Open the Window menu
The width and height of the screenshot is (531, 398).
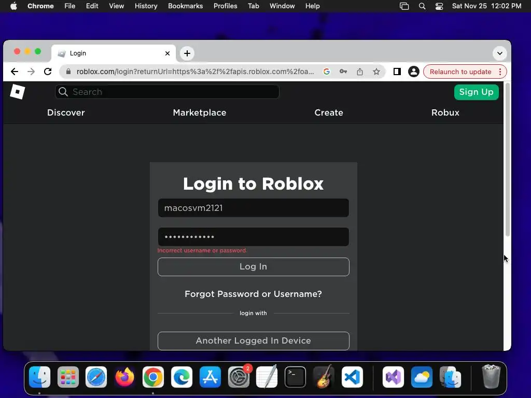[x=282, y=6]
